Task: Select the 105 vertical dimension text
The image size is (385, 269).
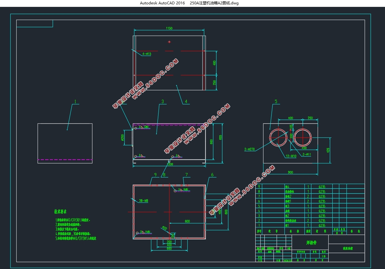Action: (291, 127)
